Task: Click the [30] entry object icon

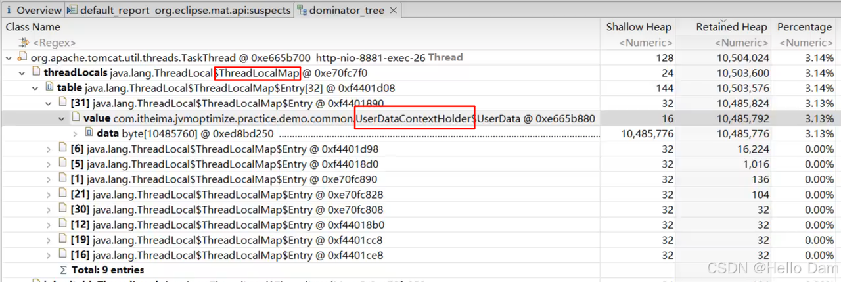Action: (62, 209)
